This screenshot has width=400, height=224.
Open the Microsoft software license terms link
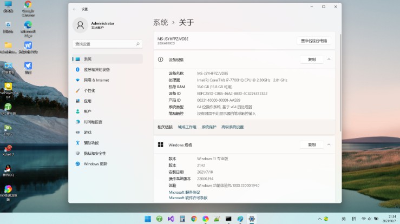click(x=188, y=197)
